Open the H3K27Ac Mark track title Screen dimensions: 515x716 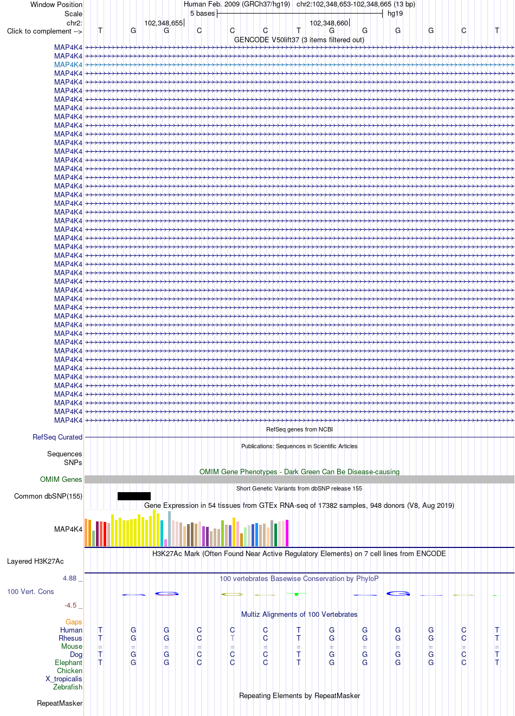pos(299,553)
